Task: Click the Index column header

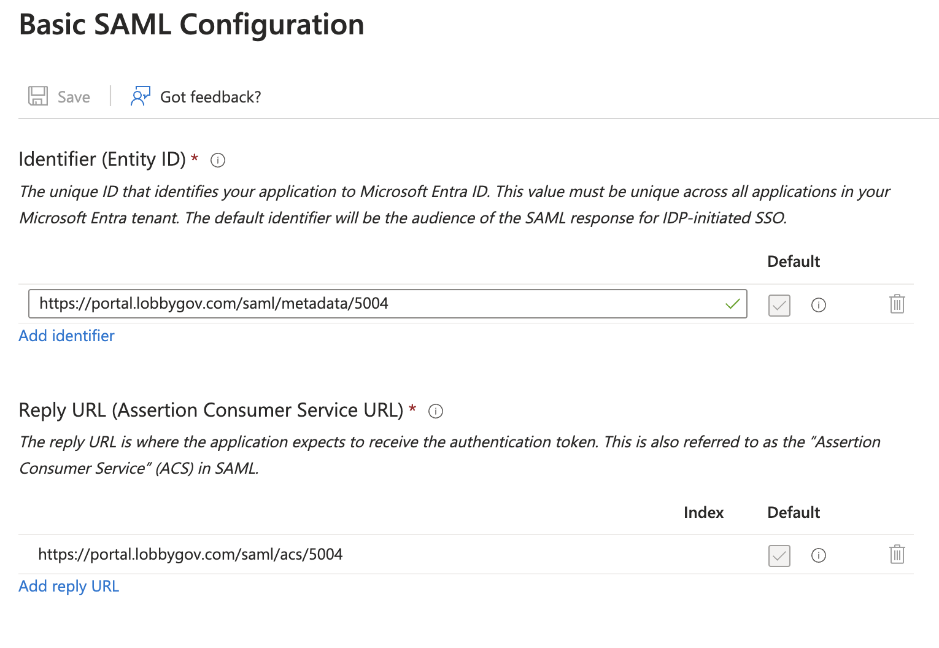Action: [703, 512]
